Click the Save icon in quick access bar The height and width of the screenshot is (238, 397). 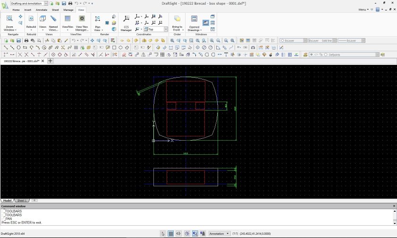point(64,3)
